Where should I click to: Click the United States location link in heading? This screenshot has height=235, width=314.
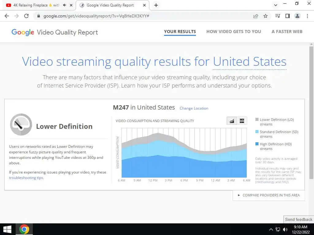point(250,62)
